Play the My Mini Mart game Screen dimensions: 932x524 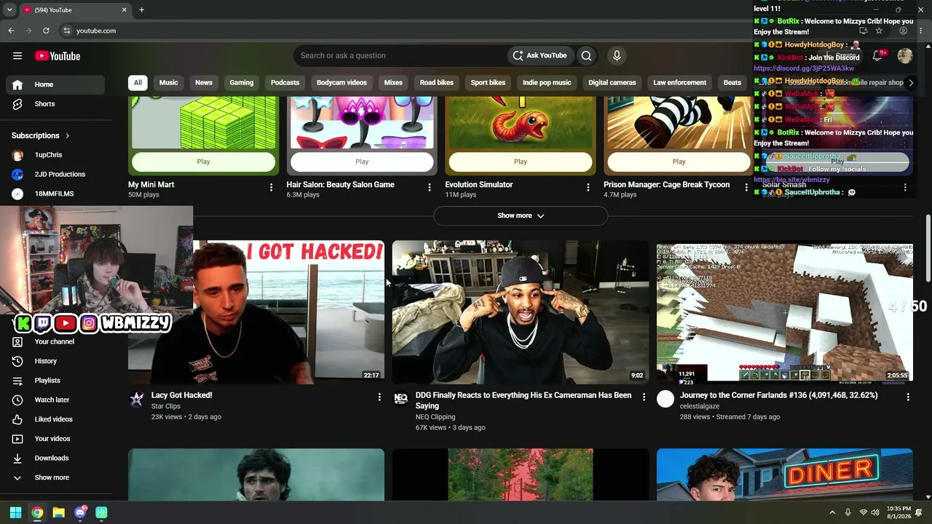coord(203,162)
